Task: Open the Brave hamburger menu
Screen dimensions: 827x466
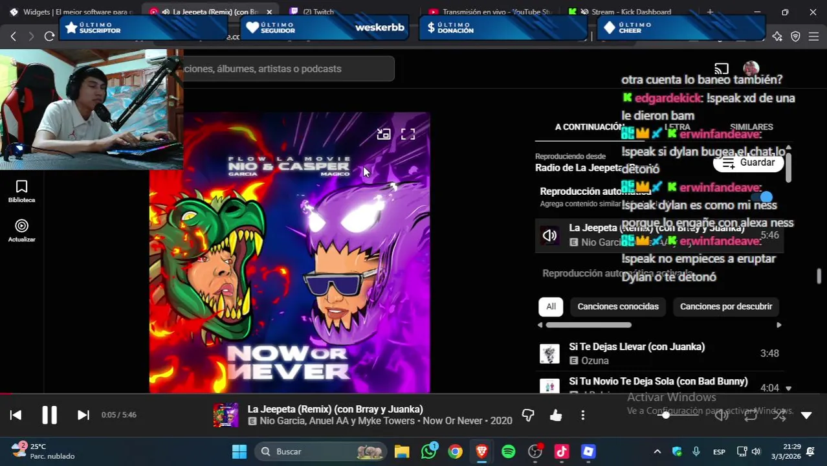Action: click(x=813, y=36)
